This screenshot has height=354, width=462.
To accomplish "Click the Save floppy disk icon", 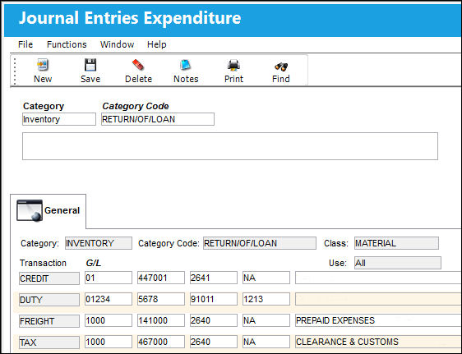I will tap(90, 65).
